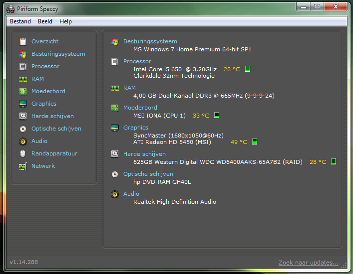
Task: Click the Audio speaker icon in sidebar
Action: 22,141
